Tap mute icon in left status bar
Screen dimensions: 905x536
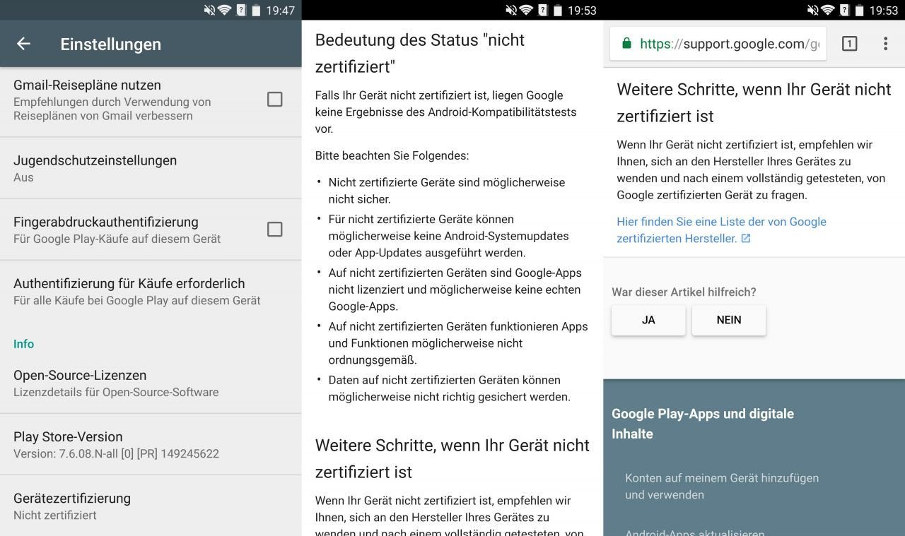pos(209,10)
